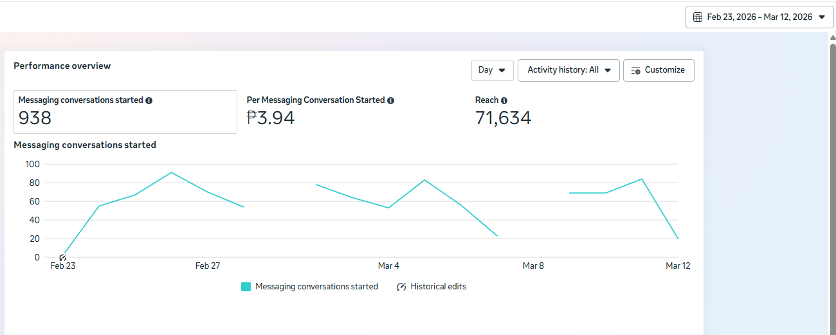Open the Feb 23 – Mar 12 date range dropdown
Viewport: 836px width, 335px height.
(759, 17)
